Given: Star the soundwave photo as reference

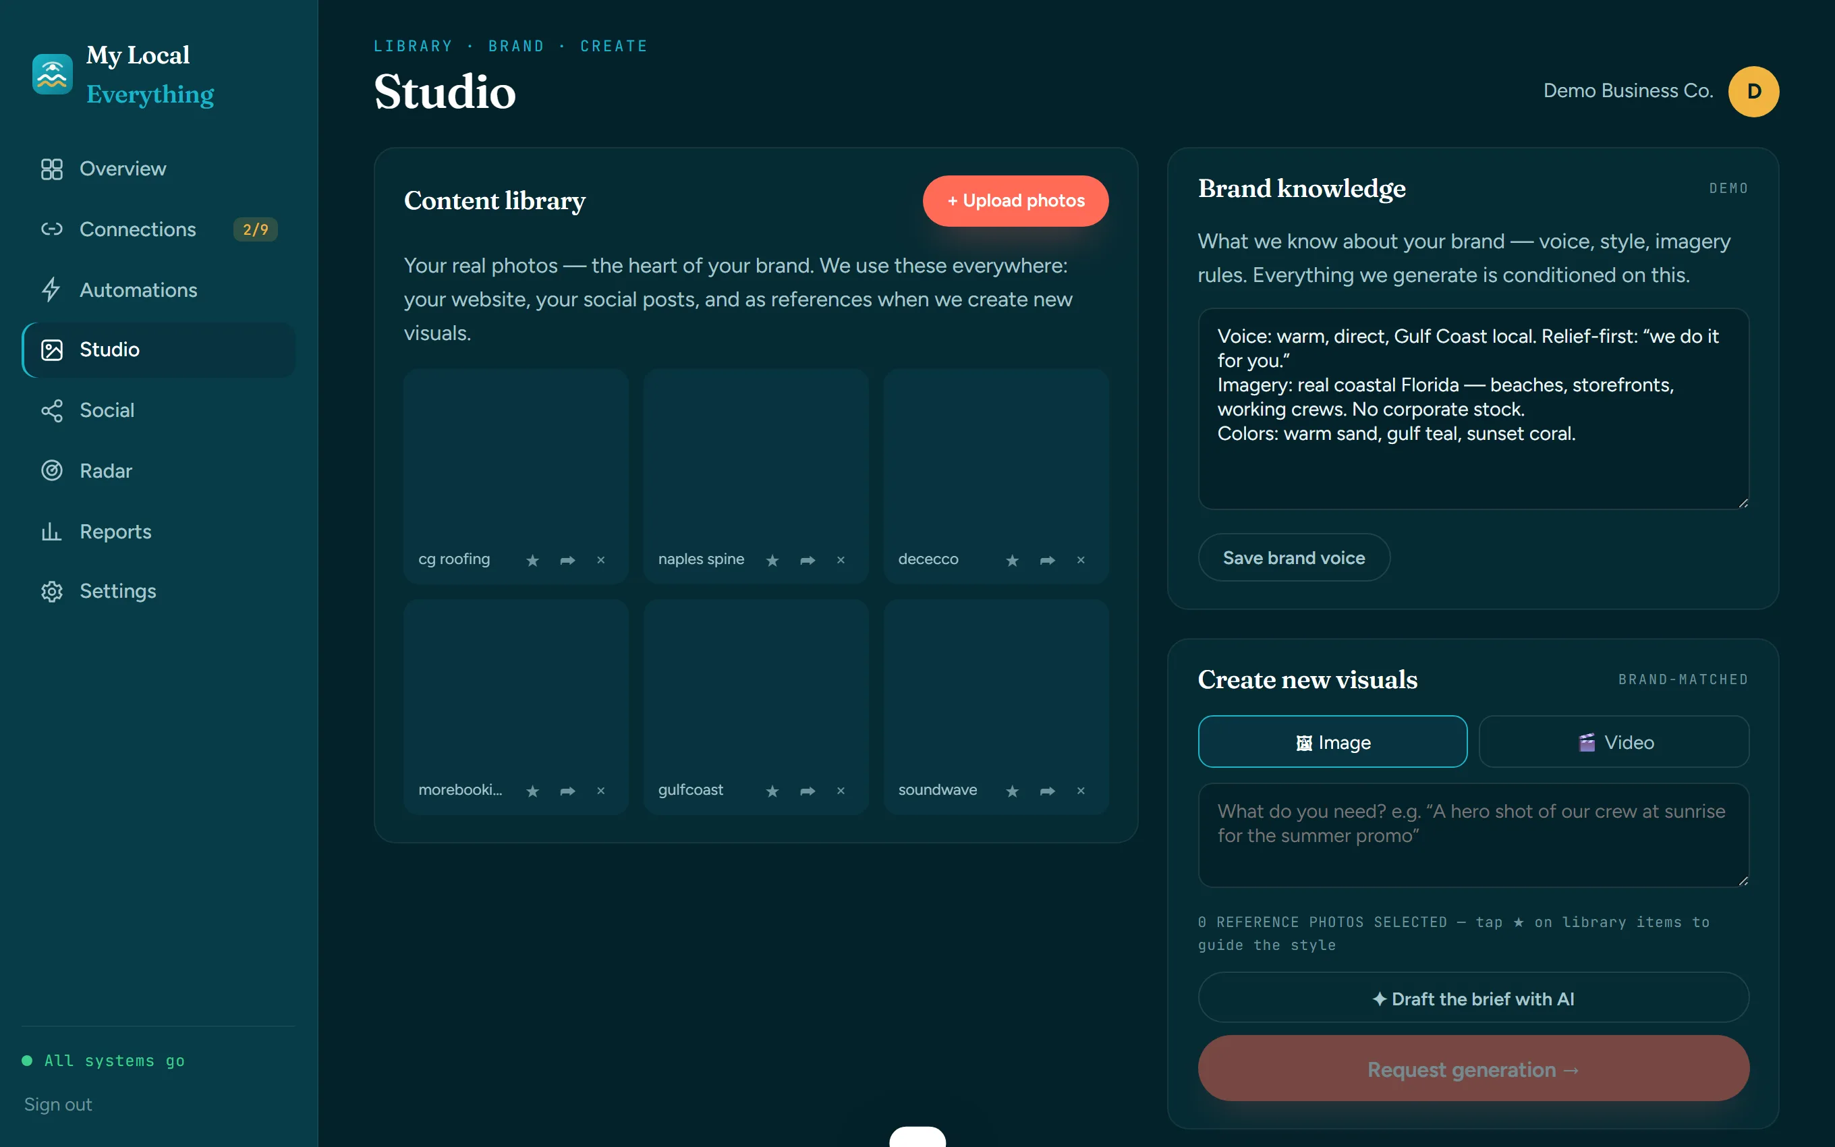Looking at the screenshot, I should coord(1012,791).
